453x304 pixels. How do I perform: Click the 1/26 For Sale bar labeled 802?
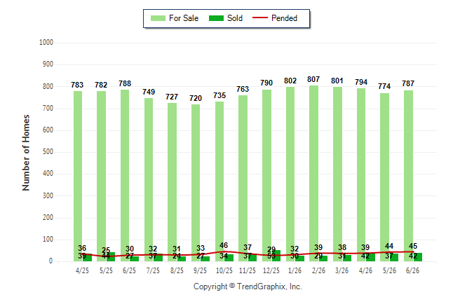290,174
